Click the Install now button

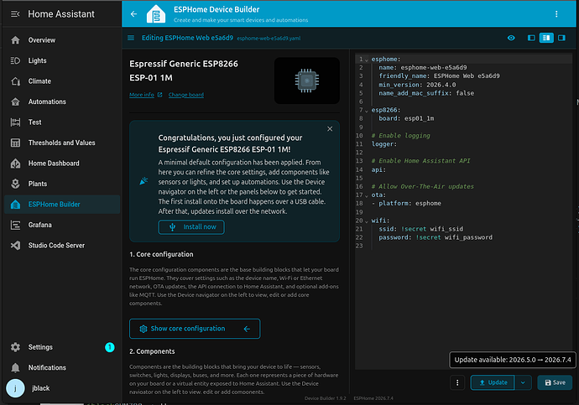click(x=191, y=227)
